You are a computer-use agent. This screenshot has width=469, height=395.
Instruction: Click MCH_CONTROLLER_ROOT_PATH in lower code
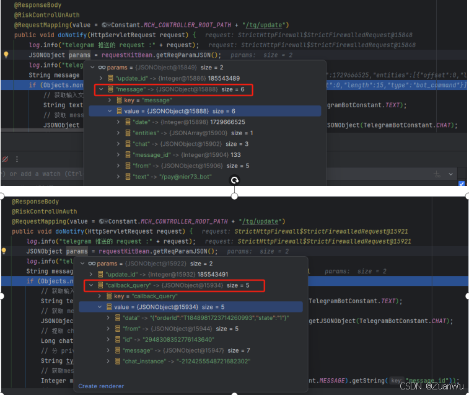tap(184, 221)
